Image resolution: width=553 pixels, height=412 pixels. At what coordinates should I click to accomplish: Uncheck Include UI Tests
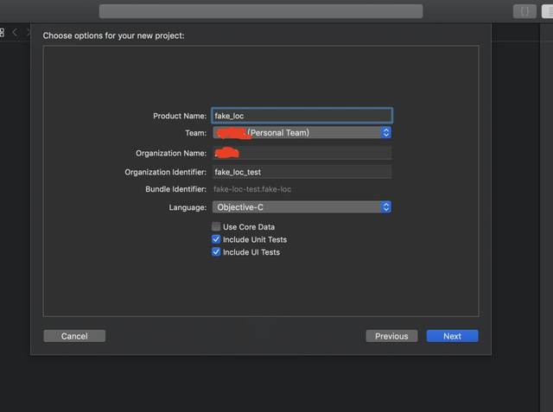click(x=216, y=252)
